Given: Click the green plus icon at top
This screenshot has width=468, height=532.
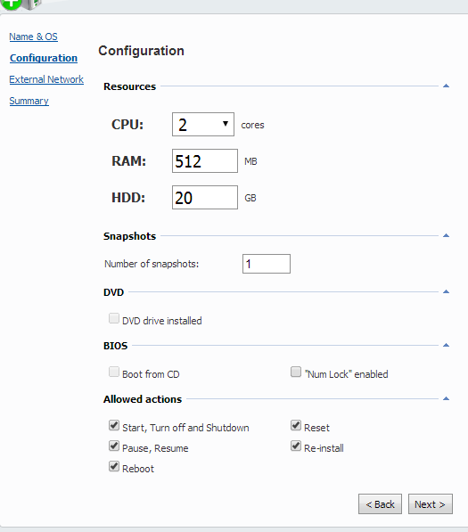Looking at the screenshot, I should [10, 4].
